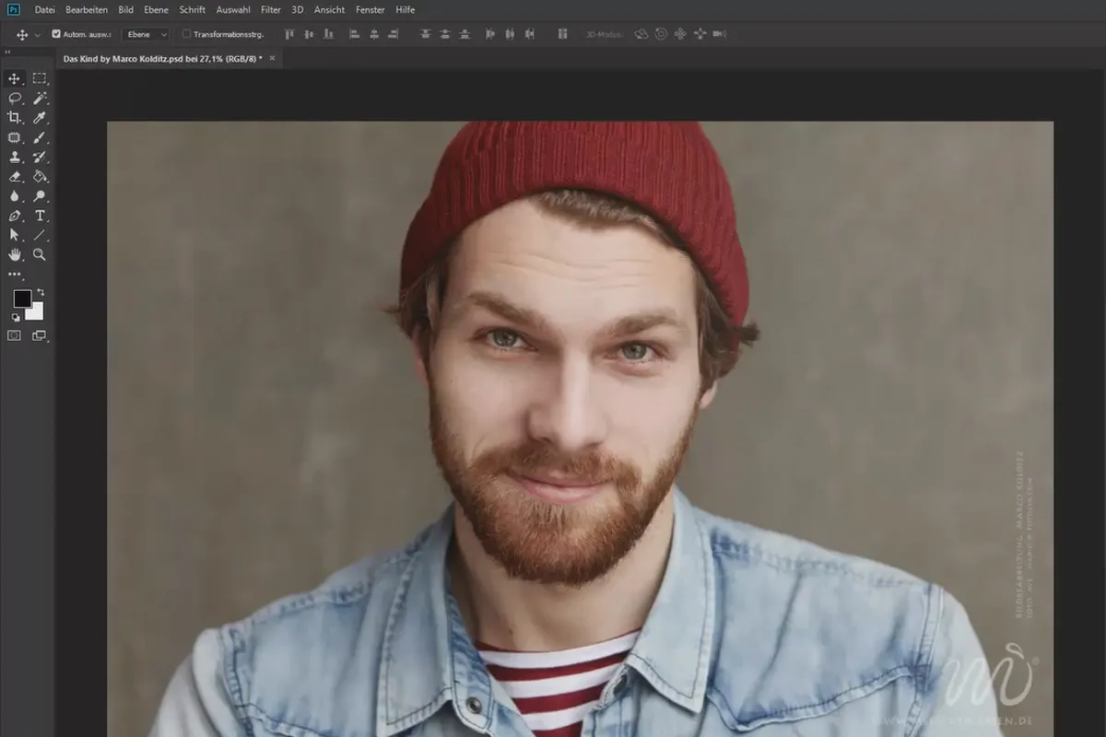
Task: Reset colors to default black and white
Action: click(x=16, y=317)
